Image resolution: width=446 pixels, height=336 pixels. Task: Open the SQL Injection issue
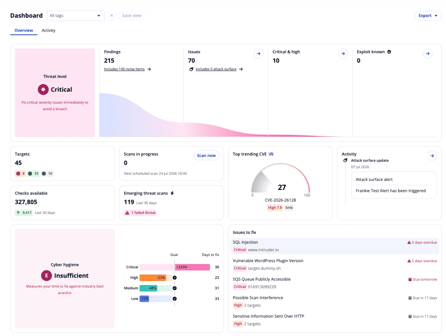tap(335, 246)
